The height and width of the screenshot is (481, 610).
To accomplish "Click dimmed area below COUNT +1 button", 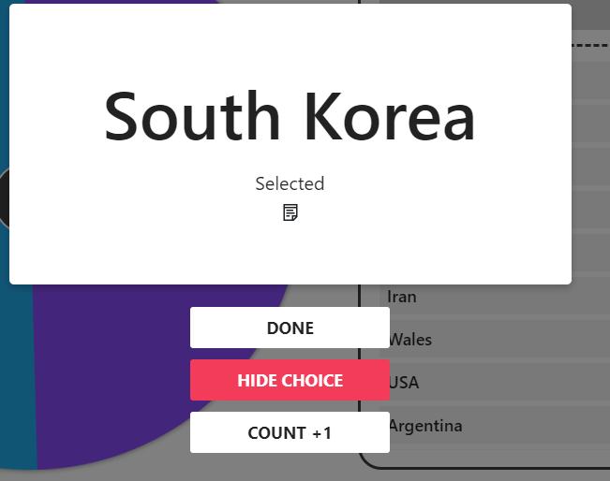I will pos(290,466).
